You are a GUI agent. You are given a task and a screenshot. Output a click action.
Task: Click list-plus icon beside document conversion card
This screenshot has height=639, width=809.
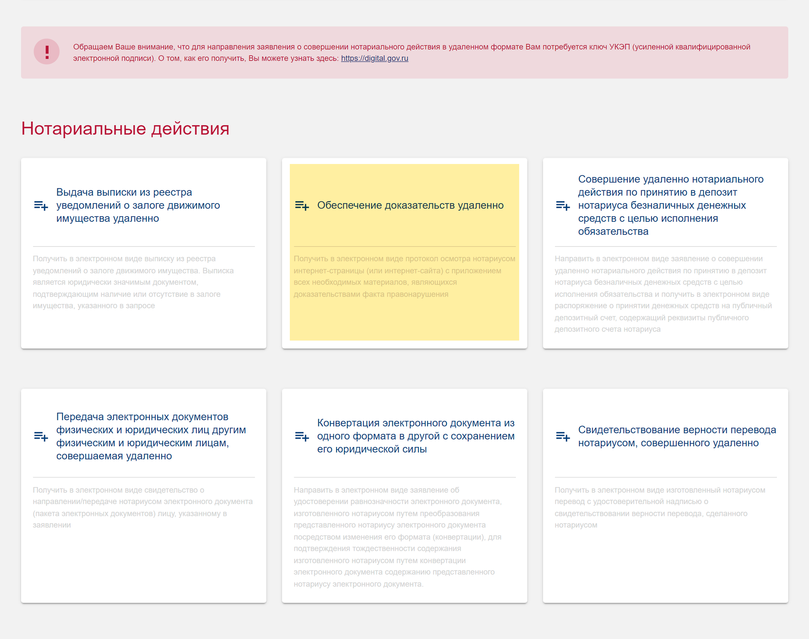(x=302, y=436)
